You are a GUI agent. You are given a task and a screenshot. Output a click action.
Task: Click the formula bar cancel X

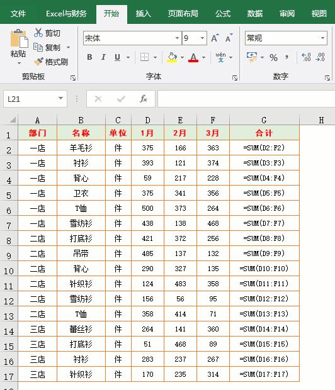(98, 99)
